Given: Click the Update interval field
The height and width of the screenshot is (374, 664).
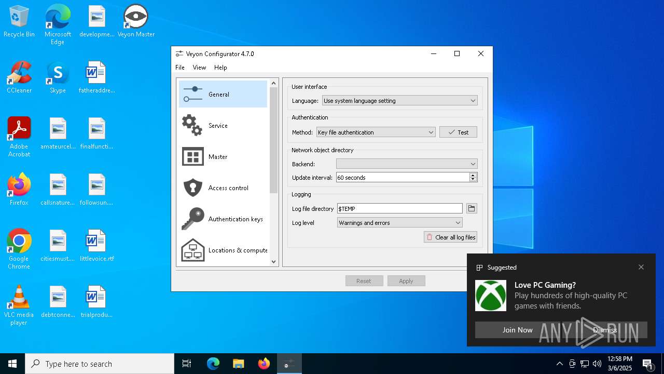Looking at the screenshot, I should coord(403,178).
